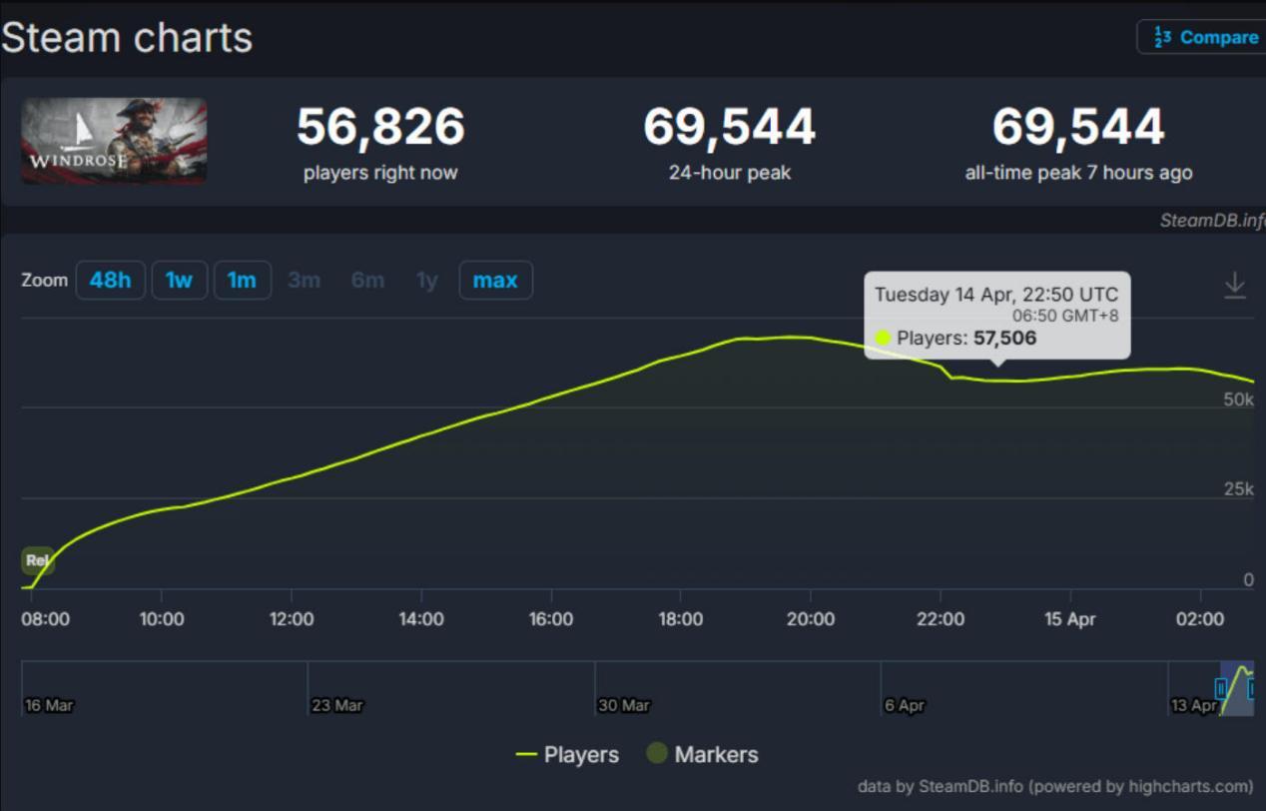Choose the disabled 3m zoom option
1266x811 pixels.
(x=304, y=281)
